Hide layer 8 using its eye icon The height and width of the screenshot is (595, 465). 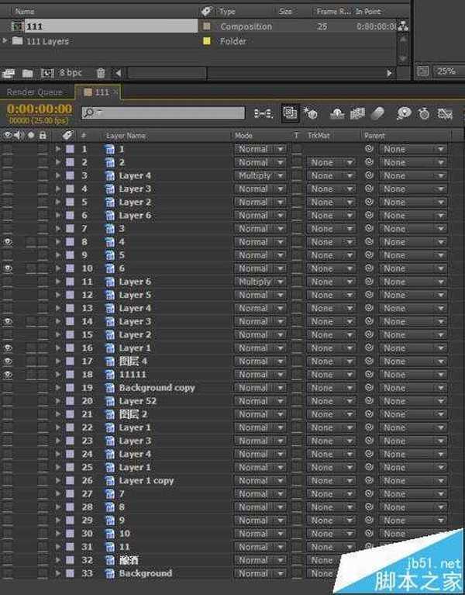coord(8,242)
